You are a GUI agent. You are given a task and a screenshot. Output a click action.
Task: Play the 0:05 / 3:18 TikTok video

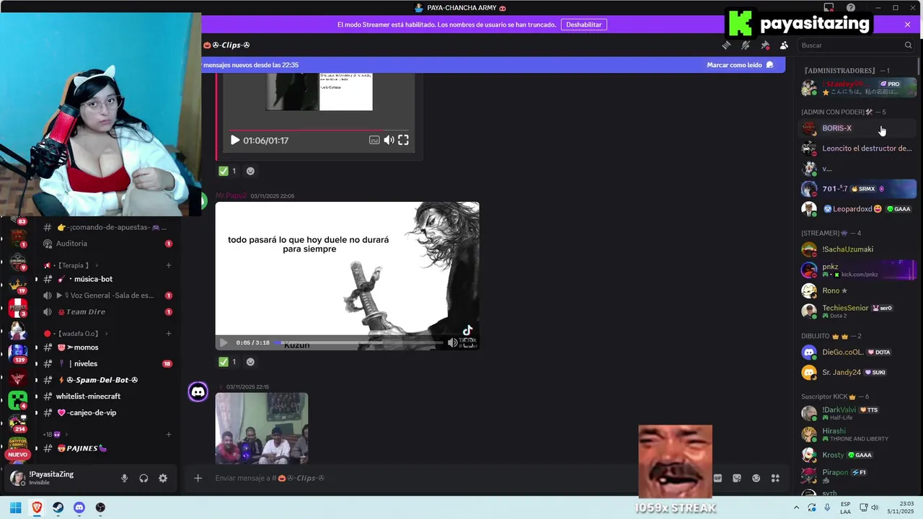223,342
